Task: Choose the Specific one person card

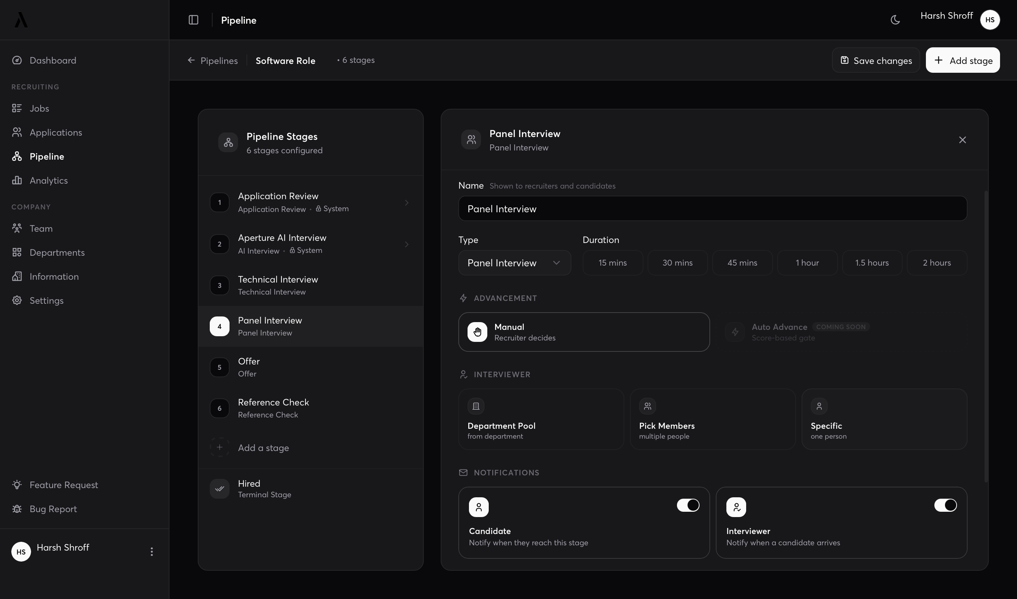Action: pos(884,419)
